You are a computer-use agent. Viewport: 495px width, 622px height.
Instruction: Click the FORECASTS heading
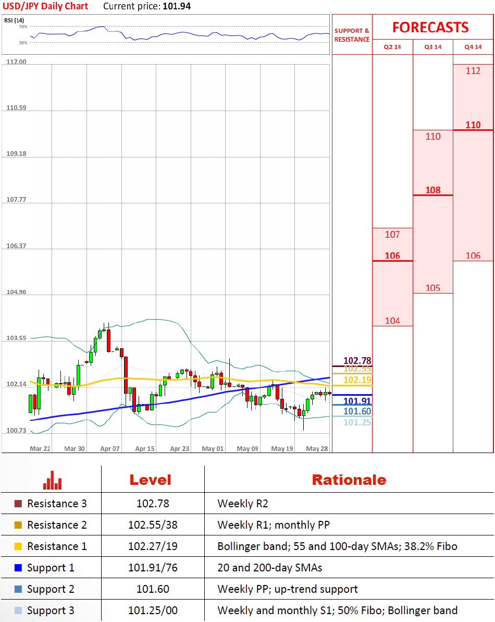click(431, 27)
